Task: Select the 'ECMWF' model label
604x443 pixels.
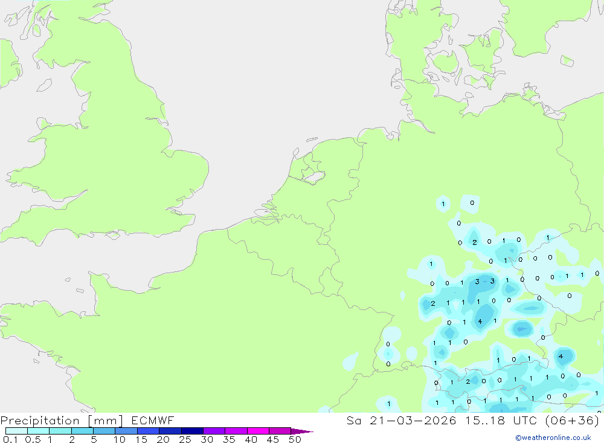Action: click(x=153, y=420)
